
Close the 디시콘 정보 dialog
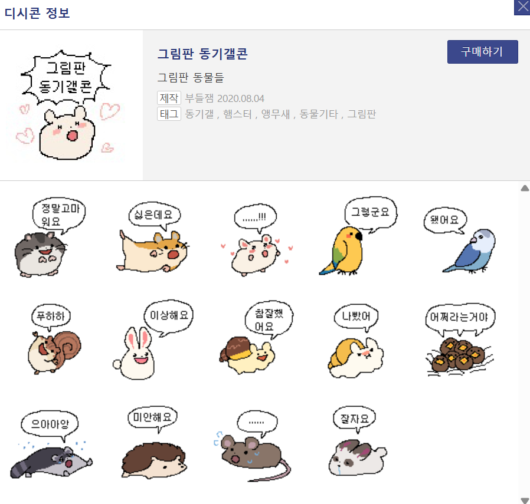pyautogui.click(x=522, y=8)
